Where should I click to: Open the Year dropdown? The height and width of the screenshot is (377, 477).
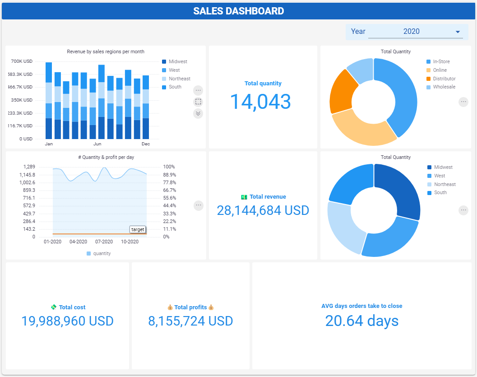tap(457, 32)
